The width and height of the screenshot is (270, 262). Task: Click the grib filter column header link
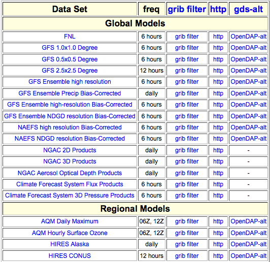[x=187, y=9]
